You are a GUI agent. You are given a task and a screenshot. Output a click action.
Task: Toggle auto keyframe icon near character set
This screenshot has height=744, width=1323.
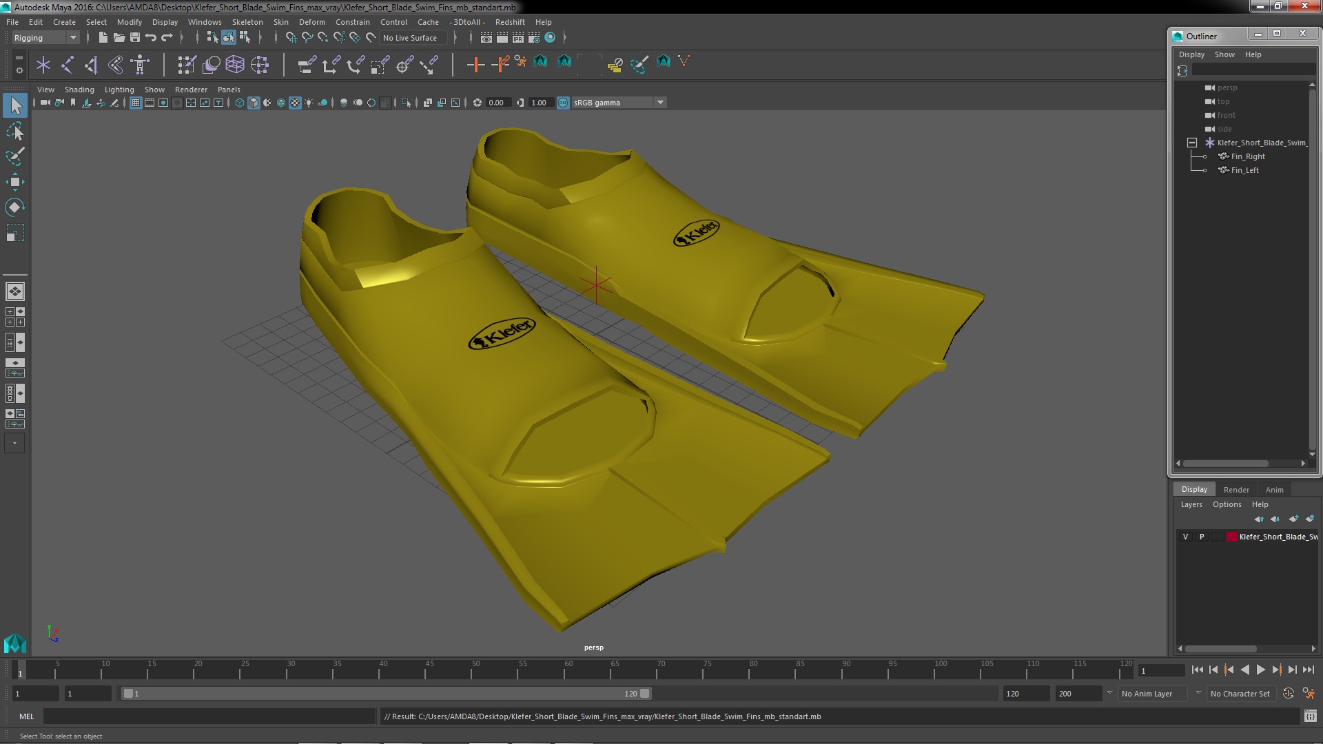tap(1289, 694)
